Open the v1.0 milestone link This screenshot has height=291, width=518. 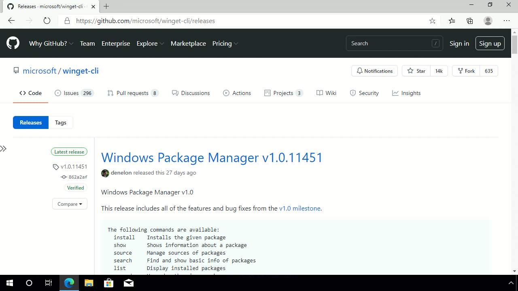(299, 208)
